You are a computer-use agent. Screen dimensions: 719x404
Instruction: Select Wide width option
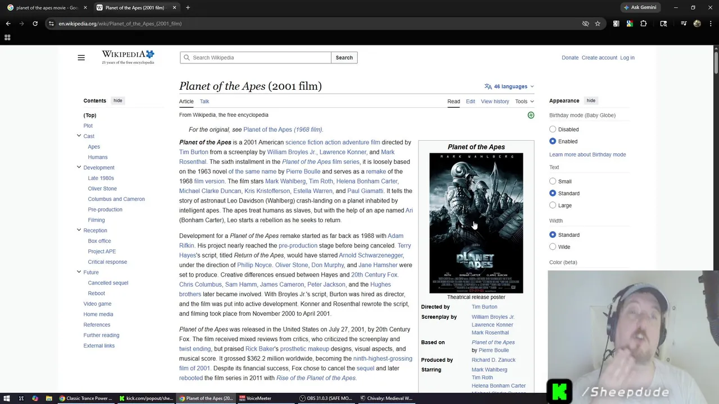pos(553,247)
